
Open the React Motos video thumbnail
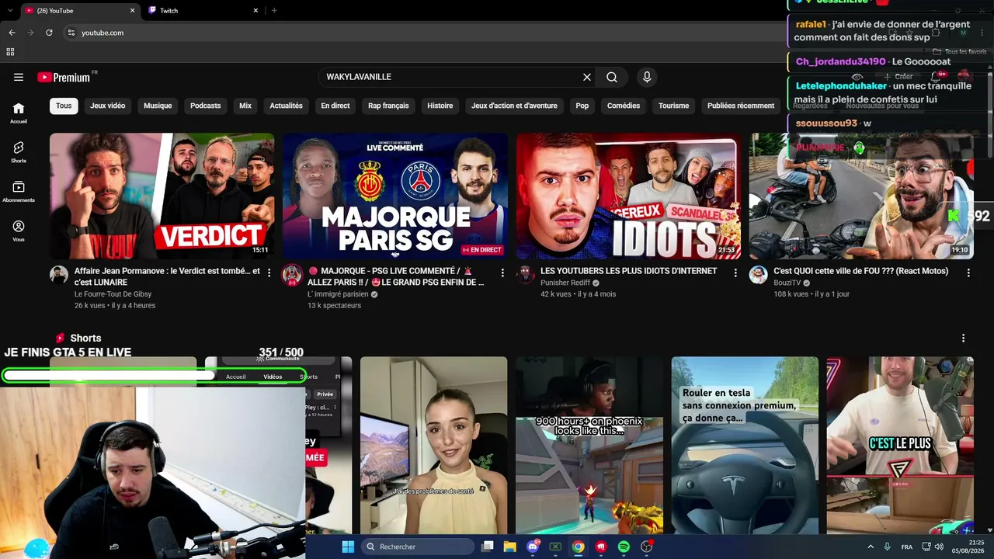[861, 196]
